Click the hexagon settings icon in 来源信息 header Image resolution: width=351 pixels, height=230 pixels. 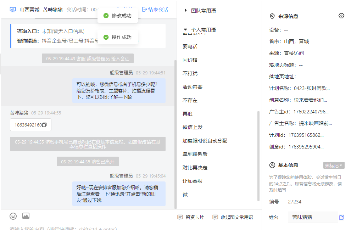[x=341, y=16]
